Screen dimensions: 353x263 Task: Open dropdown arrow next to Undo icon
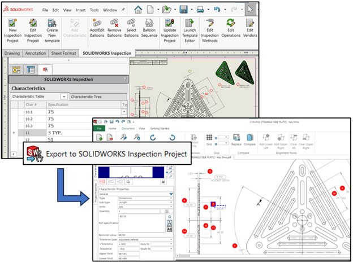click(x=225, y=10)
